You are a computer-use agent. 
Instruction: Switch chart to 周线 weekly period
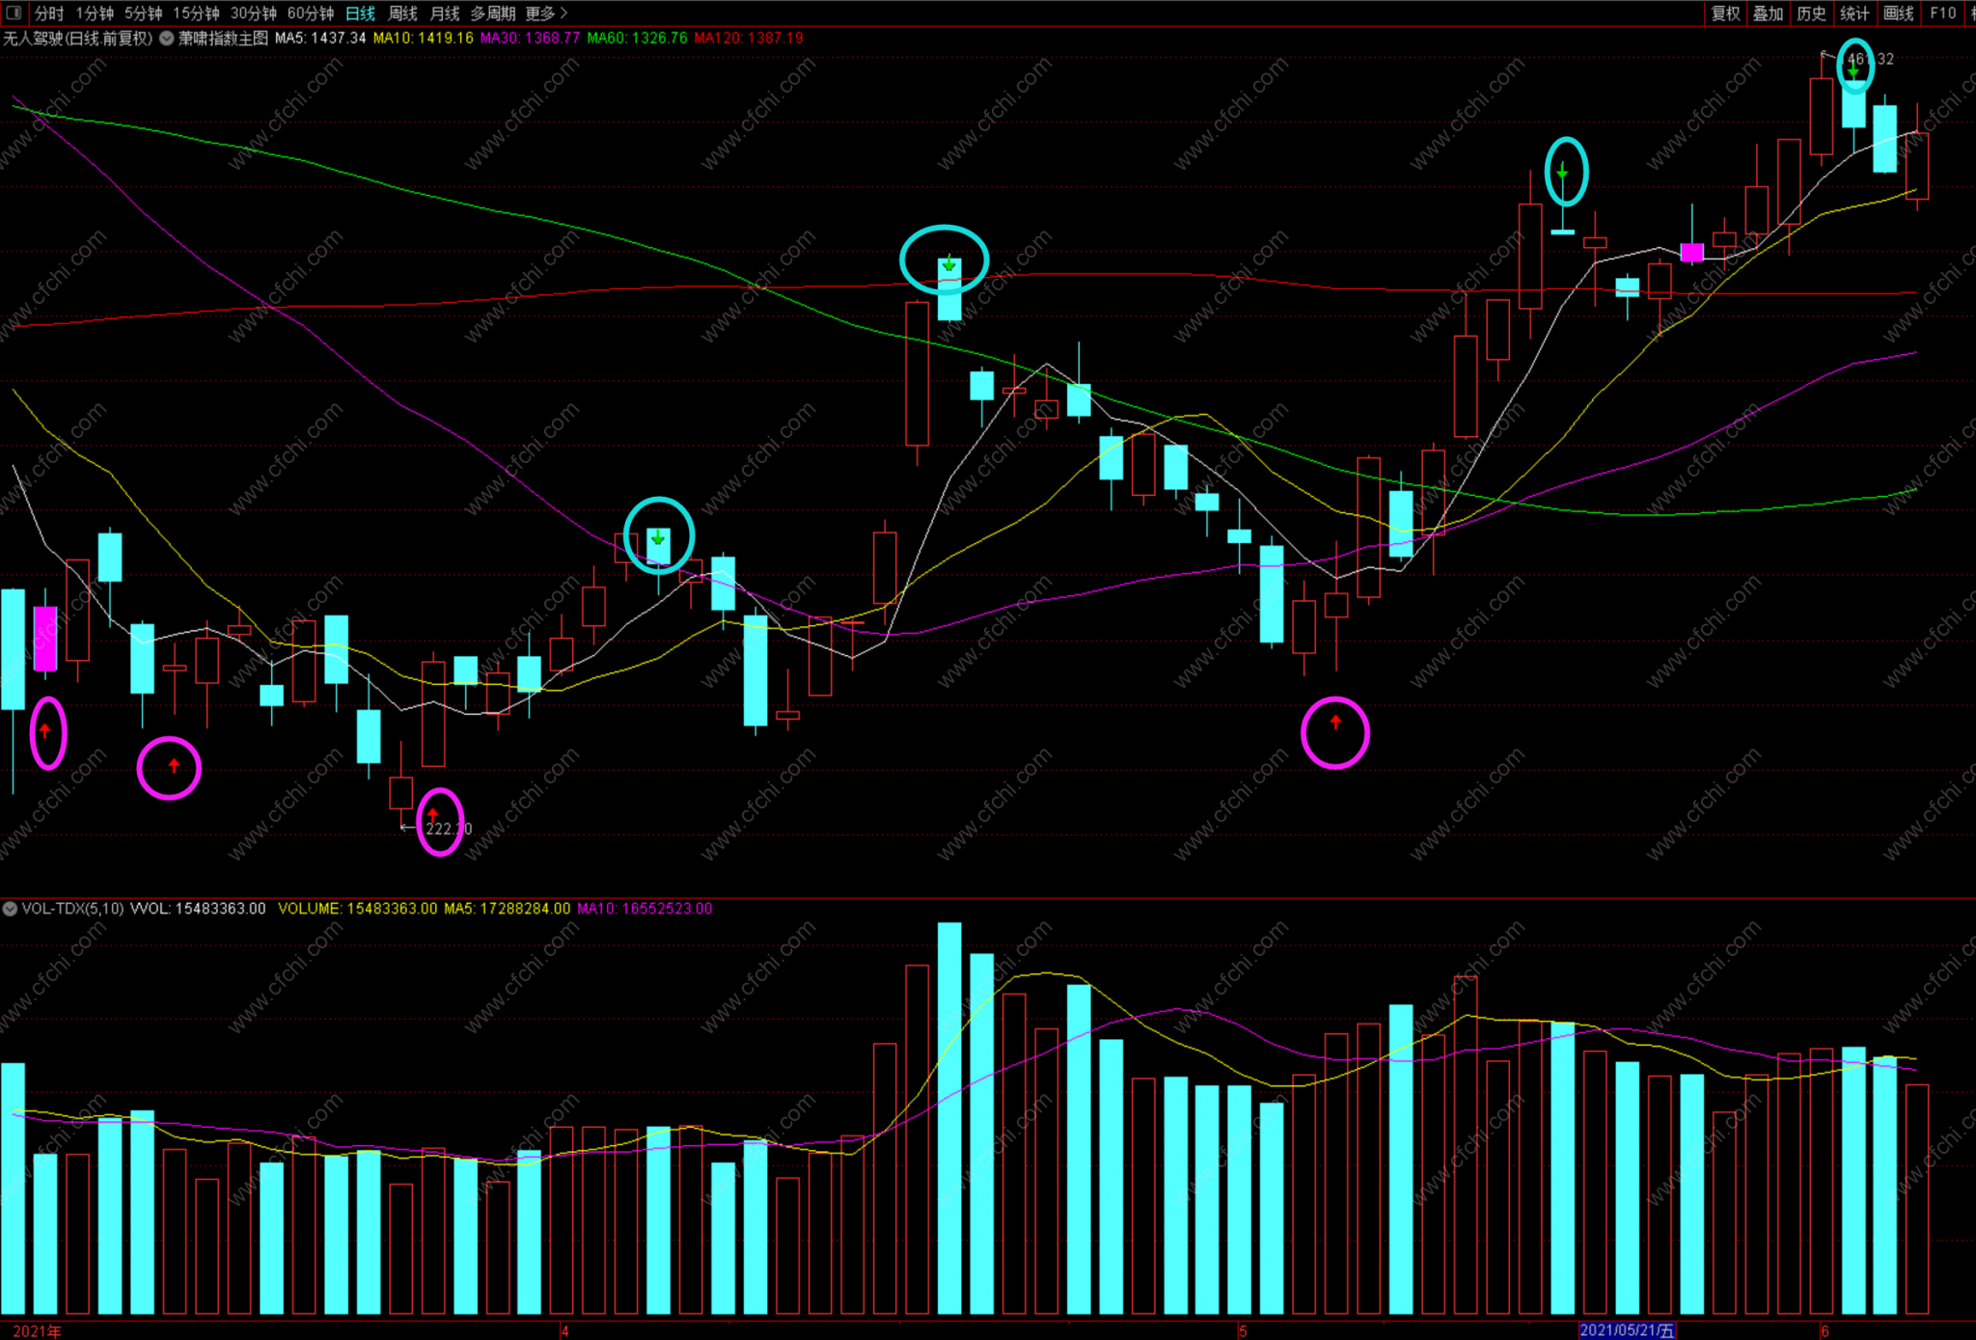(x=402, y=14)
